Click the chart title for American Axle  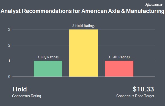[82, 11]
